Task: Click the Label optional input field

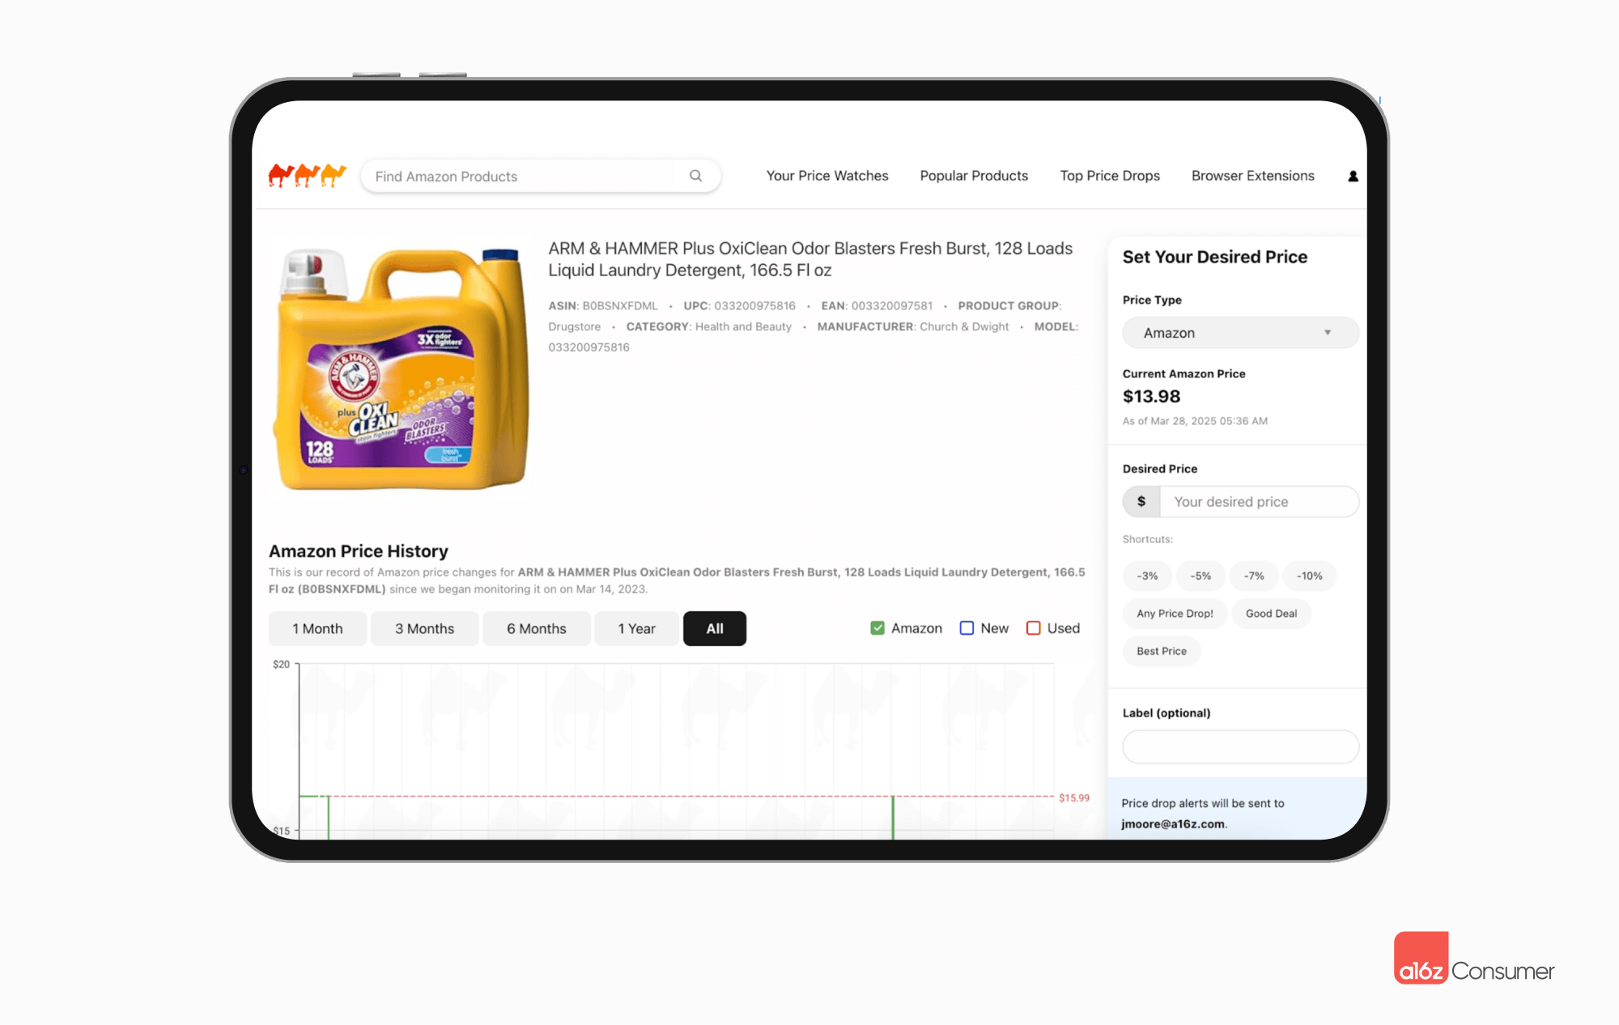Action: pos(1240,746)
